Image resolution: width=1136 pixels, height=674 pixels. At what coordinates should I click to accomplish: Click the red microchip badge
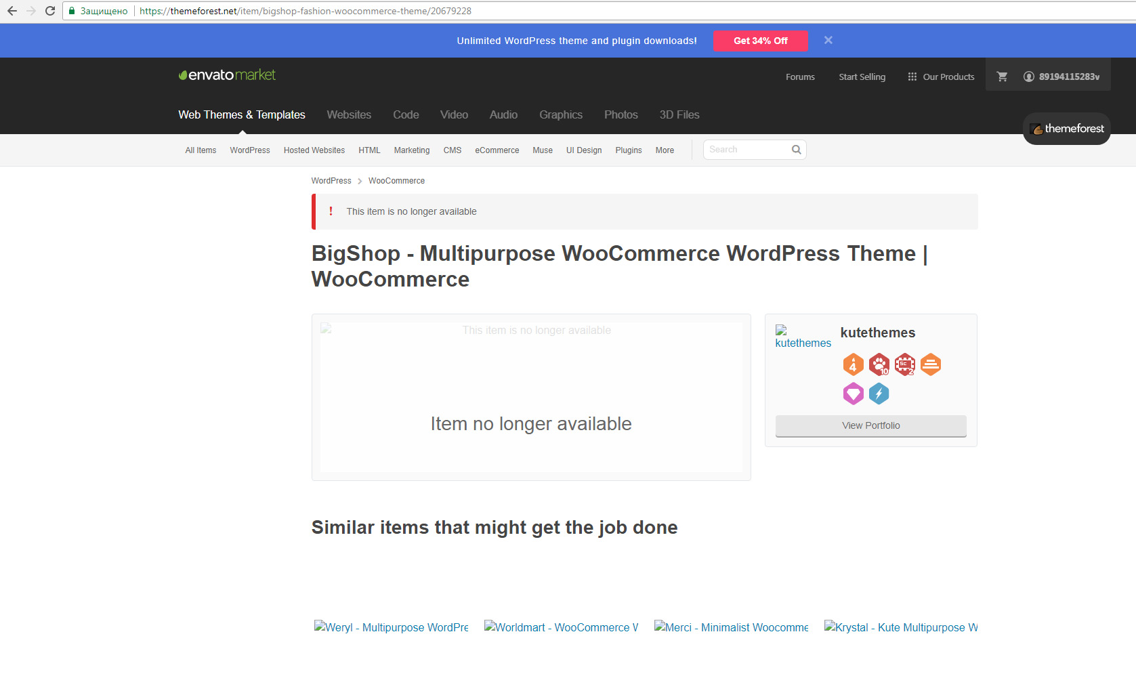click(905, 364)
